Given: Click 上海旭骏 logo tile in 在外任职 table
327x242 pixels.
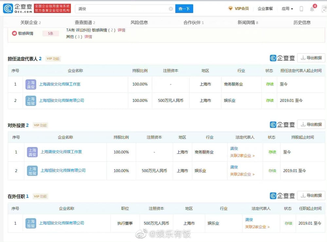Looking at the screenshot, I should point(31,223).
